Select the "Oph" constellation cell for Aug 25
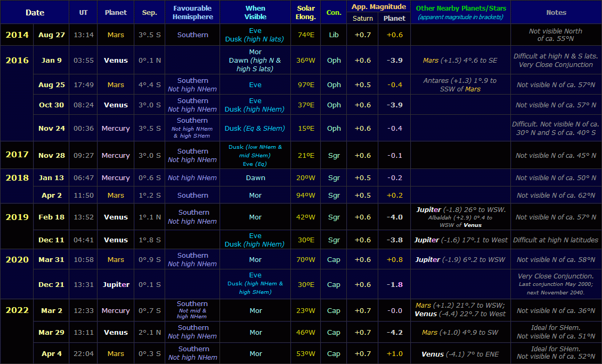The height and width of the screenshot is (364, 602). [333, 84]
